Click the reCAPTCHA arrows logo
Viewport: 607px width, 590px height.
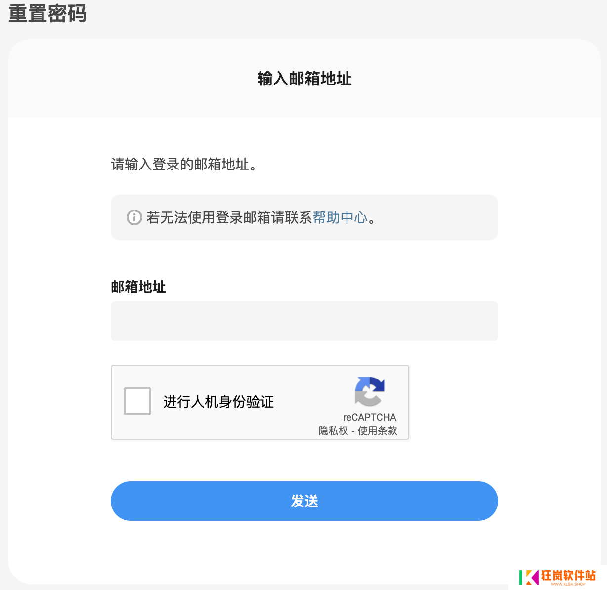coord(369,391)
